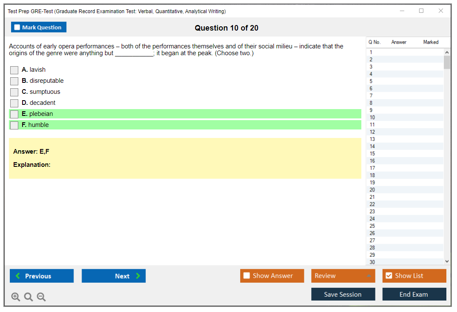Enable the Show Answer checkbox

(247, 276)
